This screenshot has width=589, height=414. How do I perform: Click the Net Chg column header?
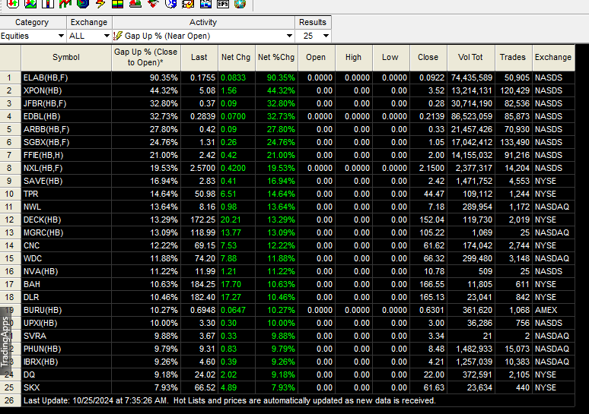point(236,58)
